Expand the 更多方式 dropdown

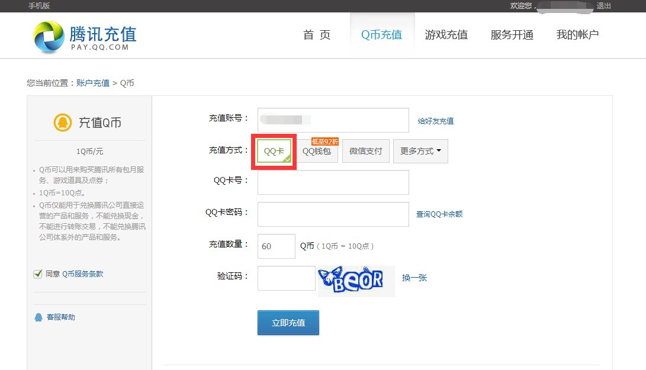pyautogui.click(x=420, y=151)
